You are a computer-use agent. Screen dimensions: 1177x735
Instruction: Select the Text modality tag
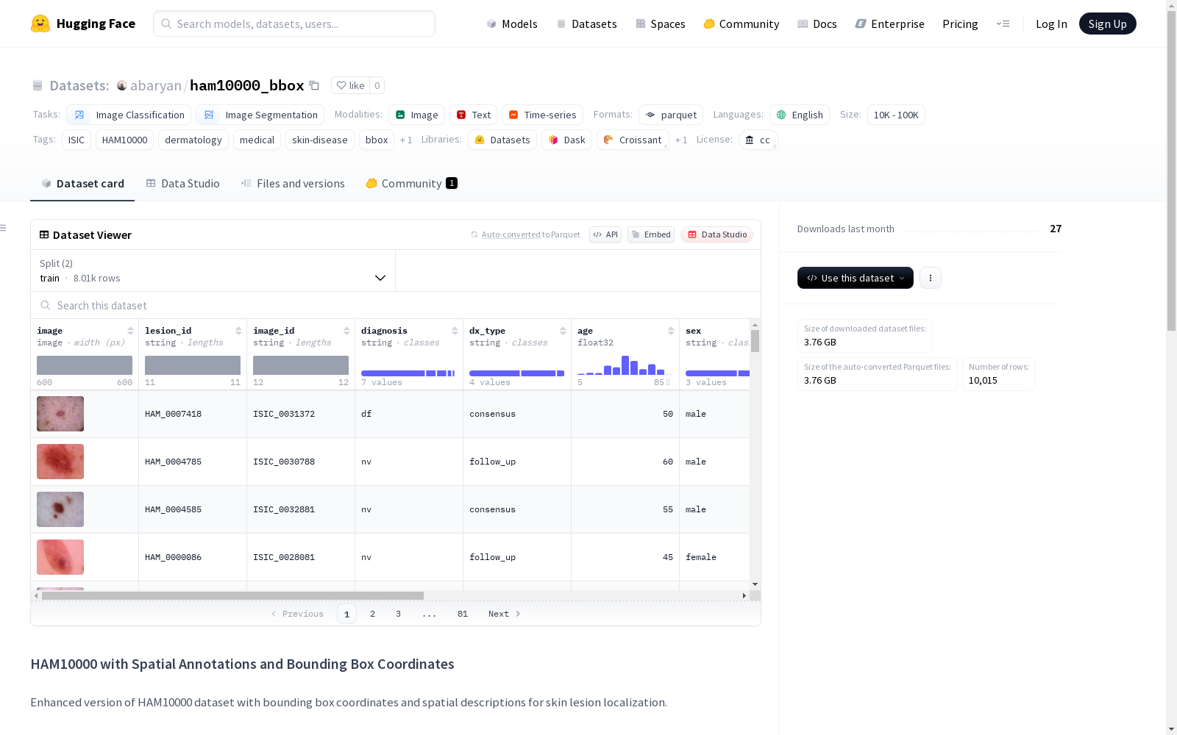473,115
